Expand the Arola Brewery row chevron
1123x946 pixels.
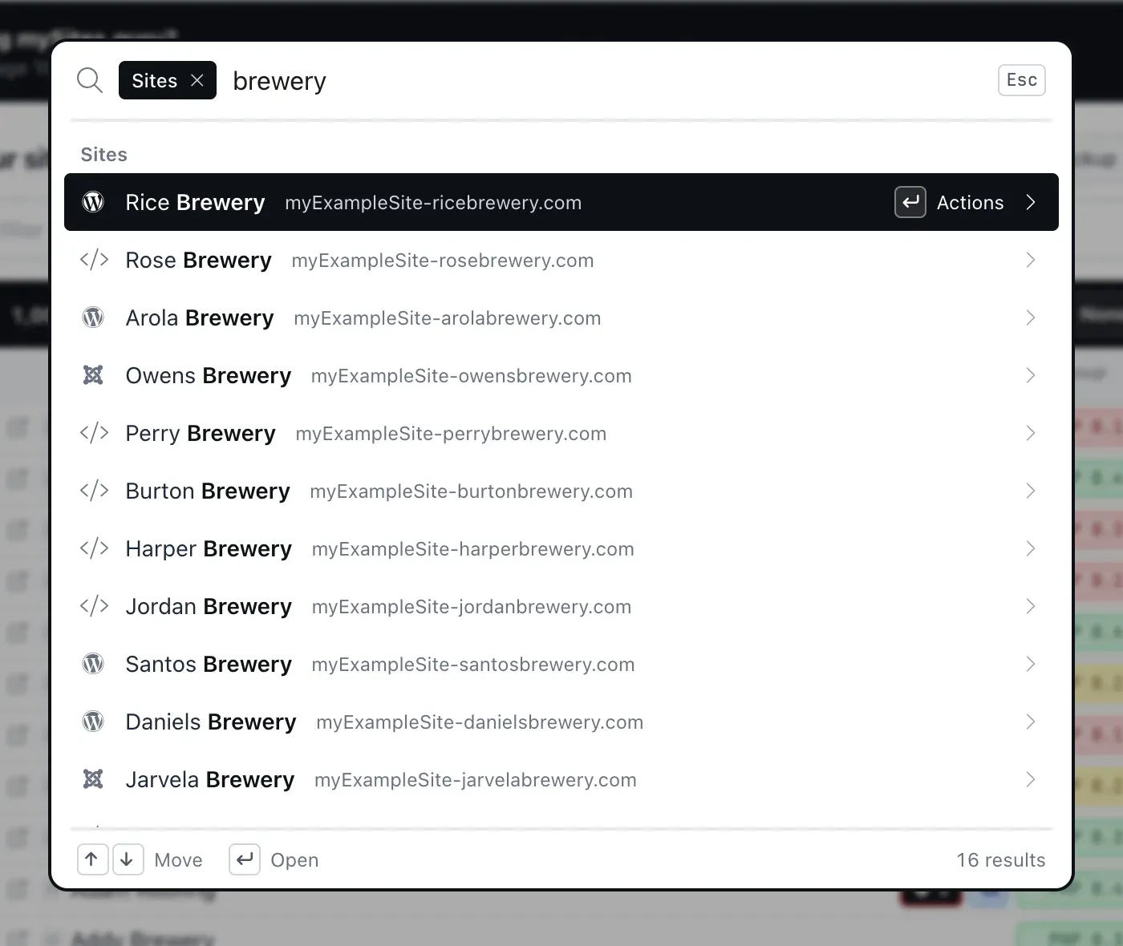point(1031,317)
